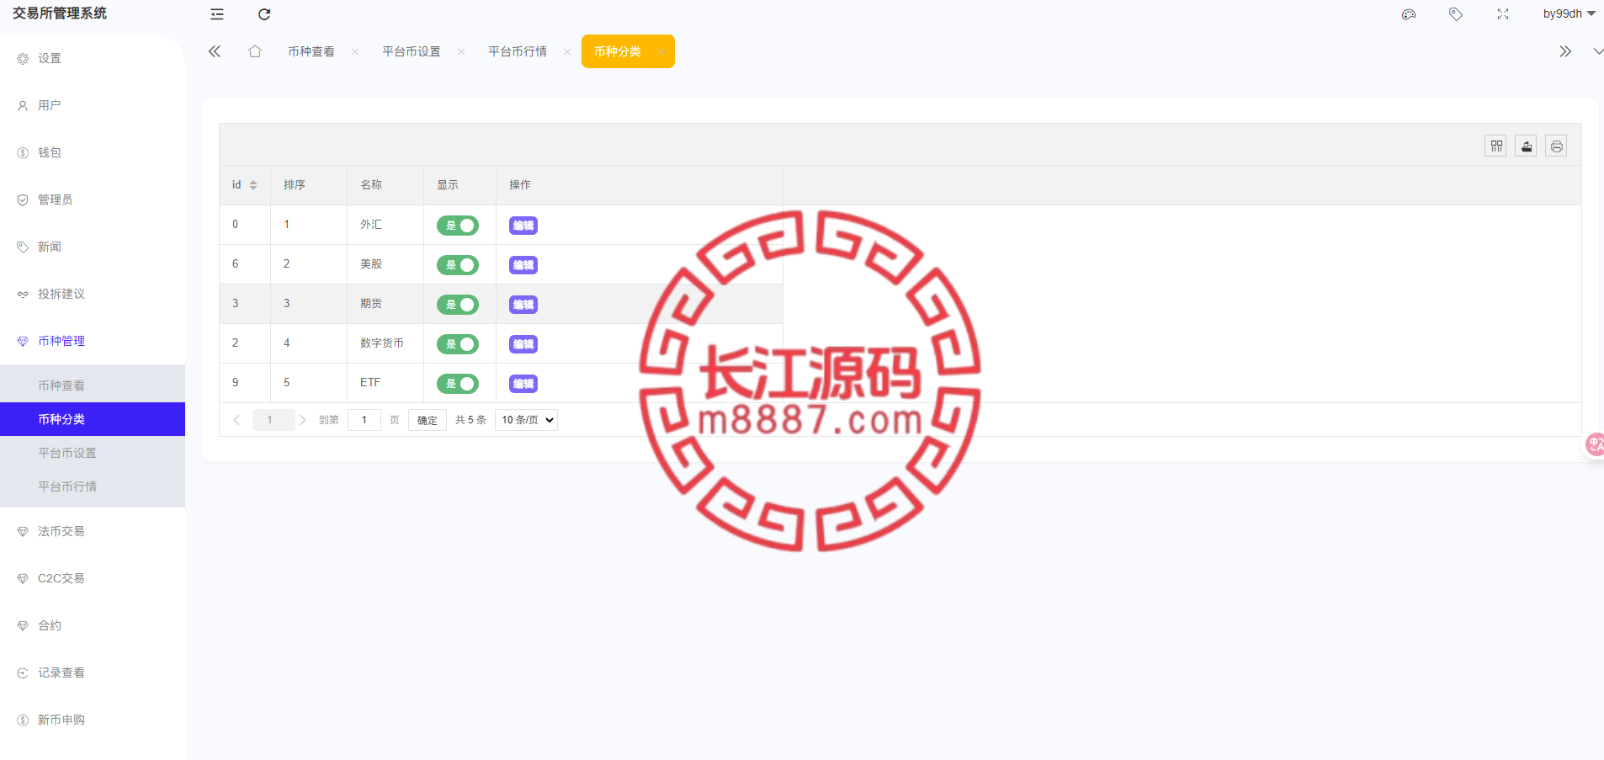
Task: Close the 币种分类 tab
Action: tap(661, 52)
